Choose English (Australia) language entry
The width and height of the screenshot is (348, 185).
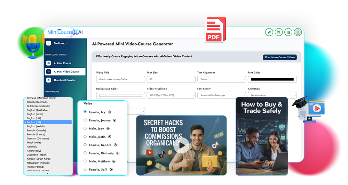[37, 110]
